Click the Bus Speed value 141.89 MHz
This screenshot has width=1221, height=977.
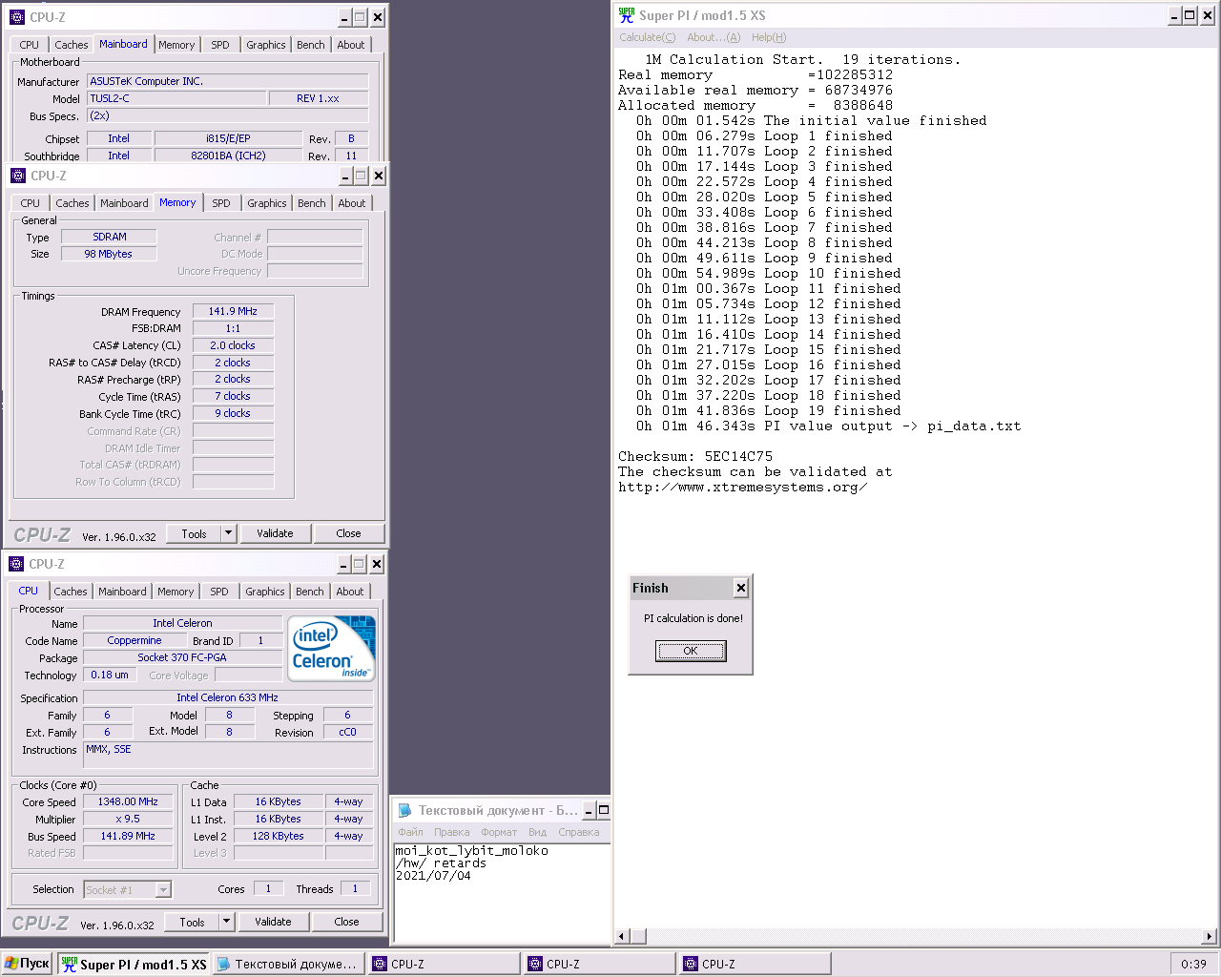click(x=128, y=836)
